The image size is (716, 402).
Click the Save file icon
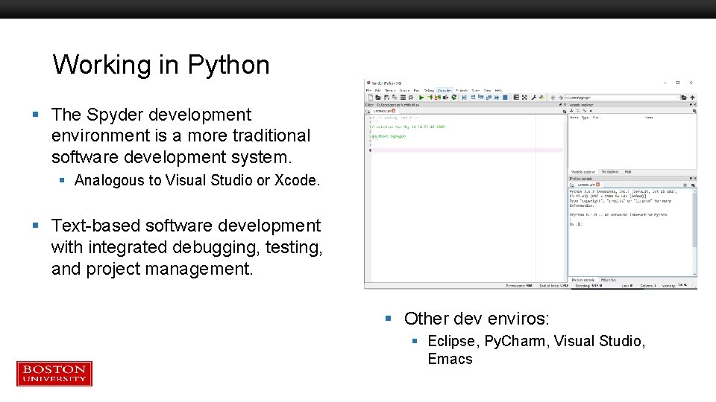coord(386,98)
